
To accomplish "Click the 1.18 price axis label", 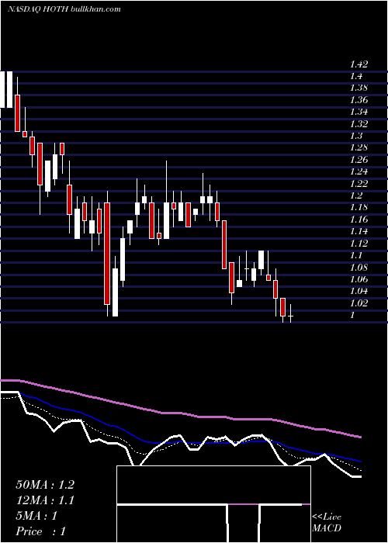I will click(359, 207).
